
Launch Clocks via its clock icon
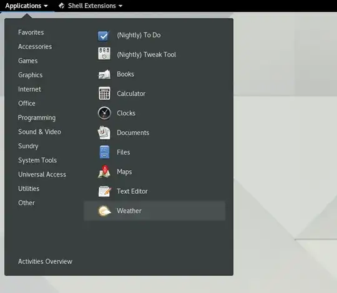104,113
